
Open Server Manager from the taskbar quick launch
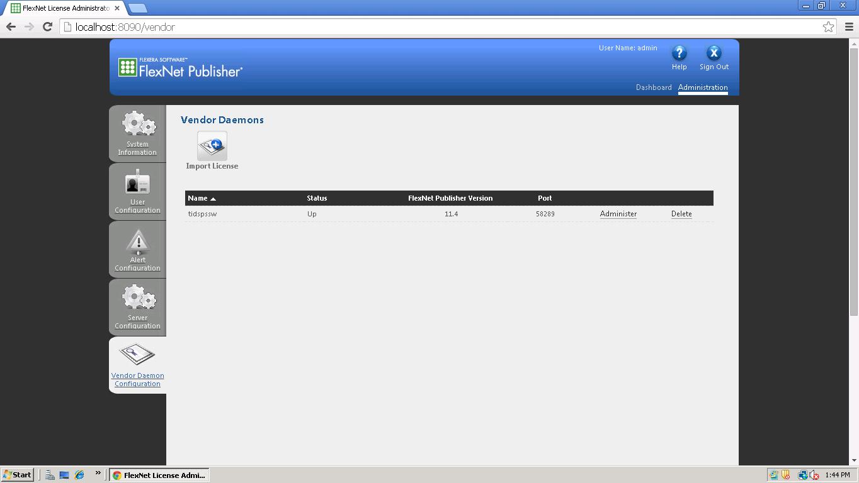pyautogui.click(x=50, y=475)
